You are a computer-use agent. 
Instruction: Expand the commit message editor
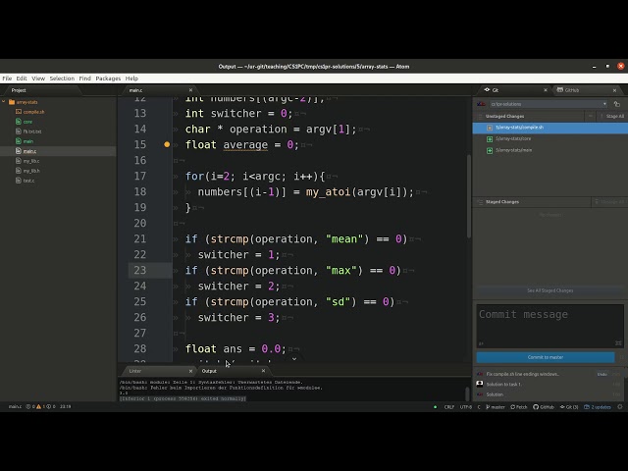(618, 343)
